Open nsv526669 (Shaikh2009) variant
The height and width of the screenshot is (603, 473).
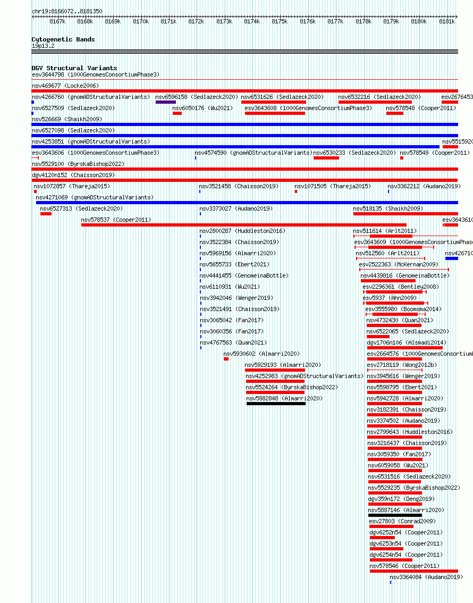click(x=67, y=119)
